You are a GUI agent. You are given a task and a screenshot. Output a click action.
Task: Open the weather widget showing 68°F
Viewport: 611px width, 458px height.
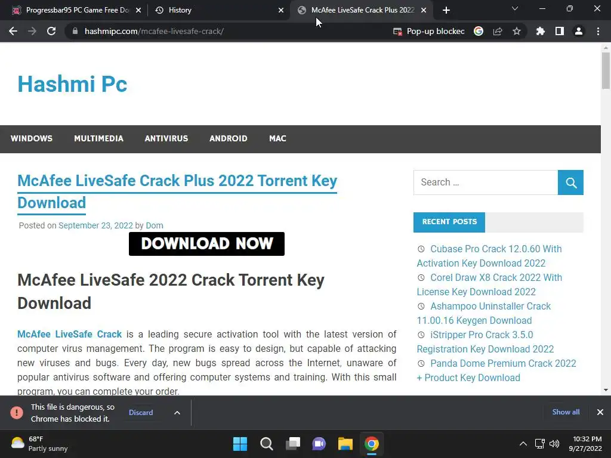[39, 444]
